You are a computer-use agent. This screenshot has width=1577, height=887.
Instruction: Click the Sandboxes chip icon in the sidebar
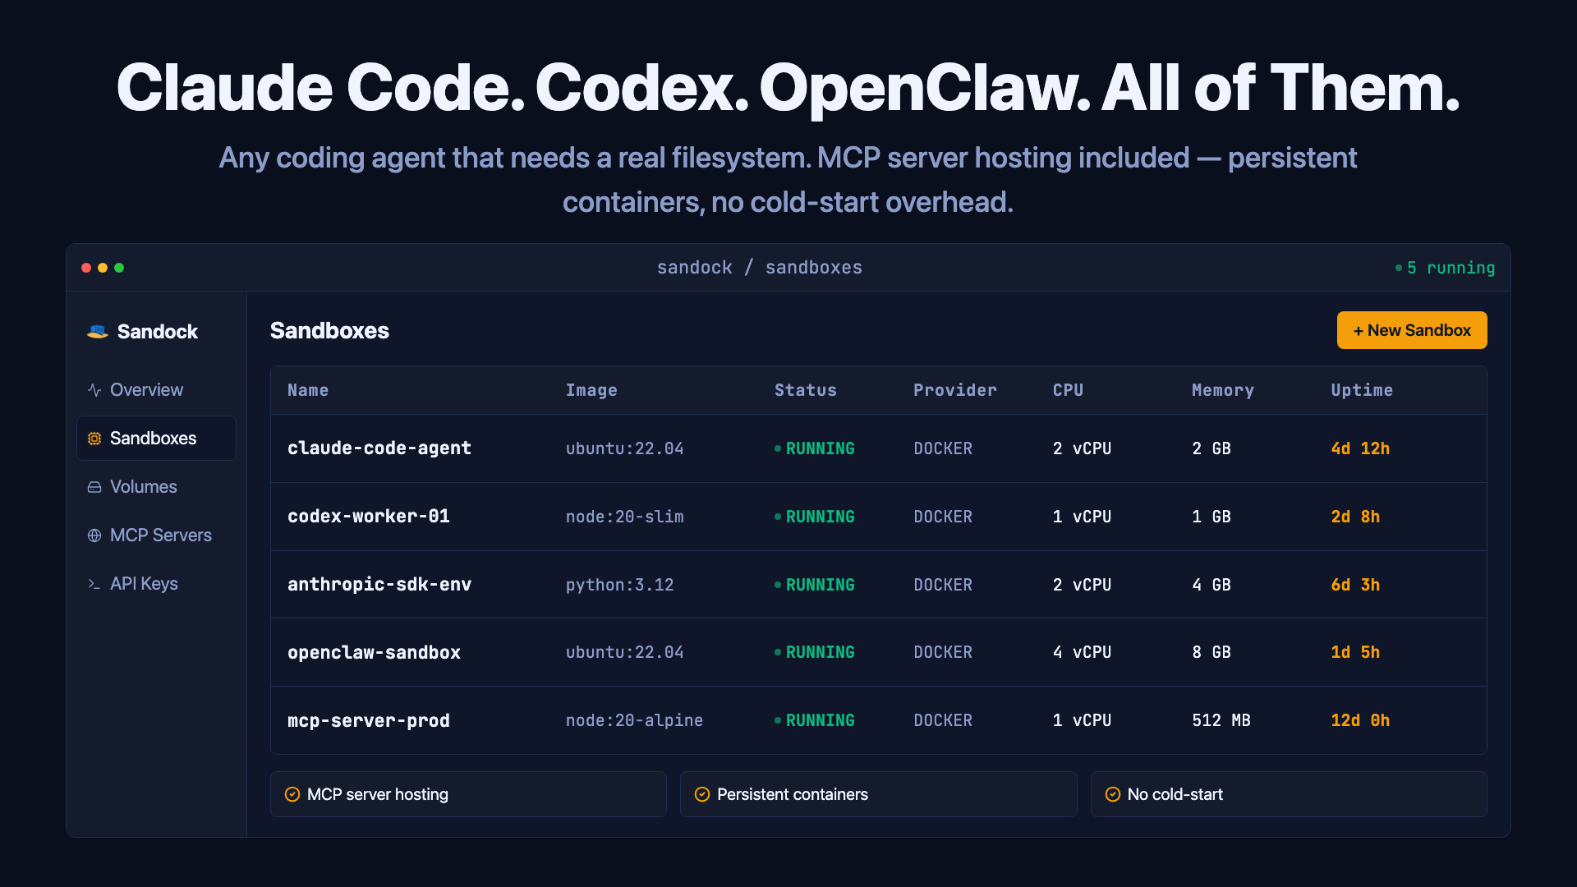(94, 439)
